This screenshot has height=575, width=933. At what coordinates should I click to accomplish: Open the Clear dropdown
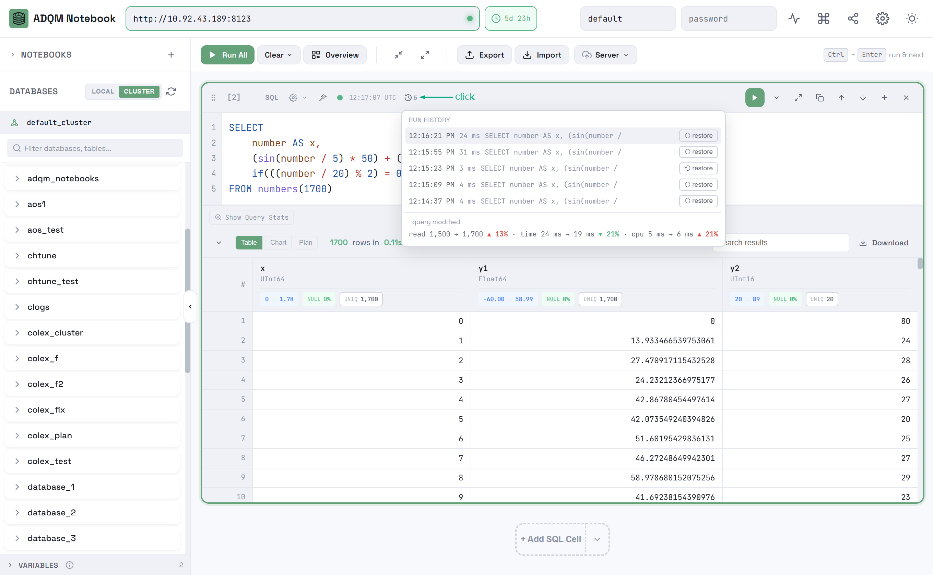(x=278, y=55)
